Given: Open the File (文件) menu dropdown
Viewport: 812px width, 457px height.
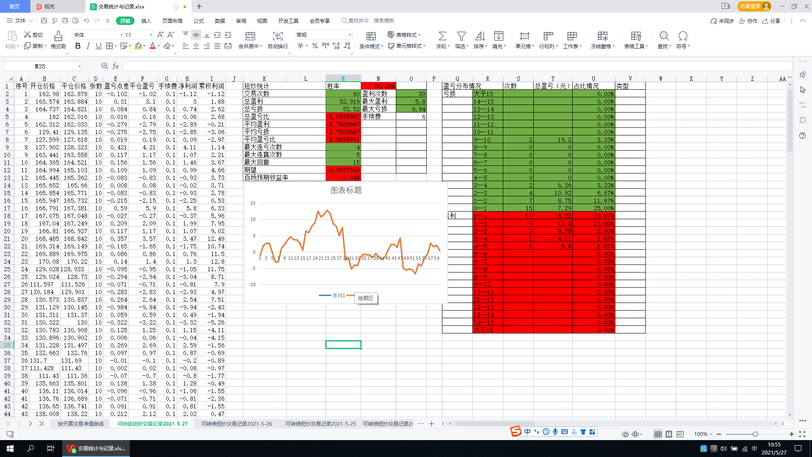Looking at the screenshot, I should (x=20, y=20).
